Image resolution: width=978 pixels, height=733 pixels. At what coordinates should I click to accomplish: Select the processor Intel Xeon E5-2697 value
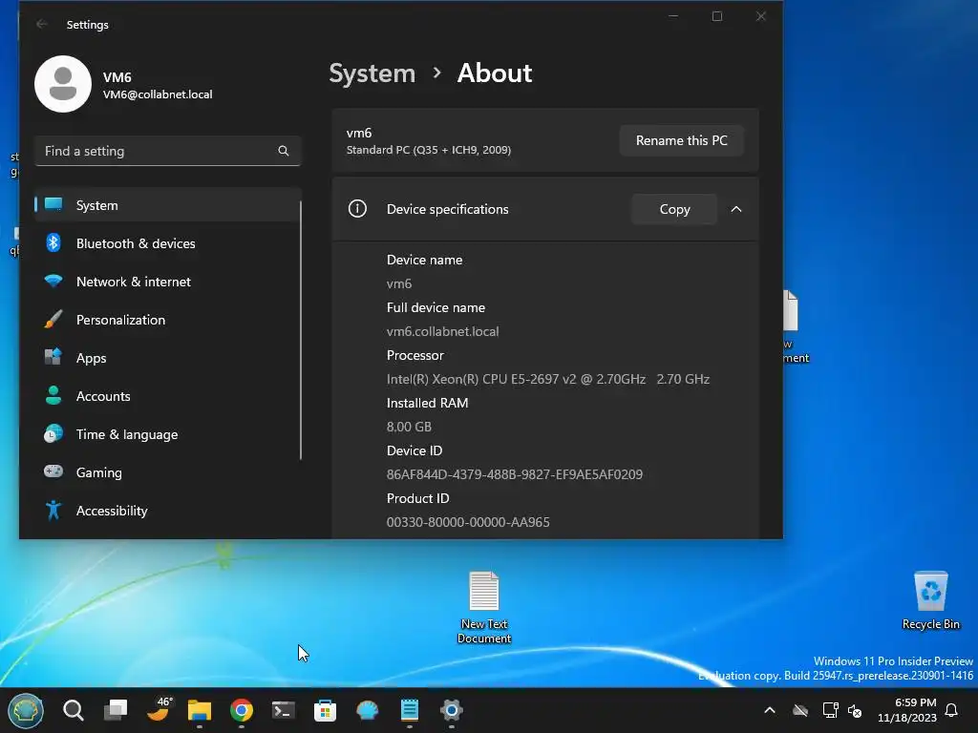[547, 379]
